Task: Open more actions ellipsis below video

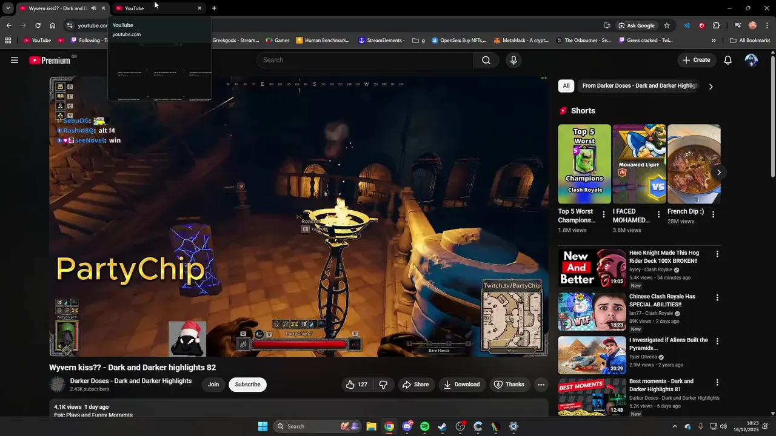Action: coord(541,385)
